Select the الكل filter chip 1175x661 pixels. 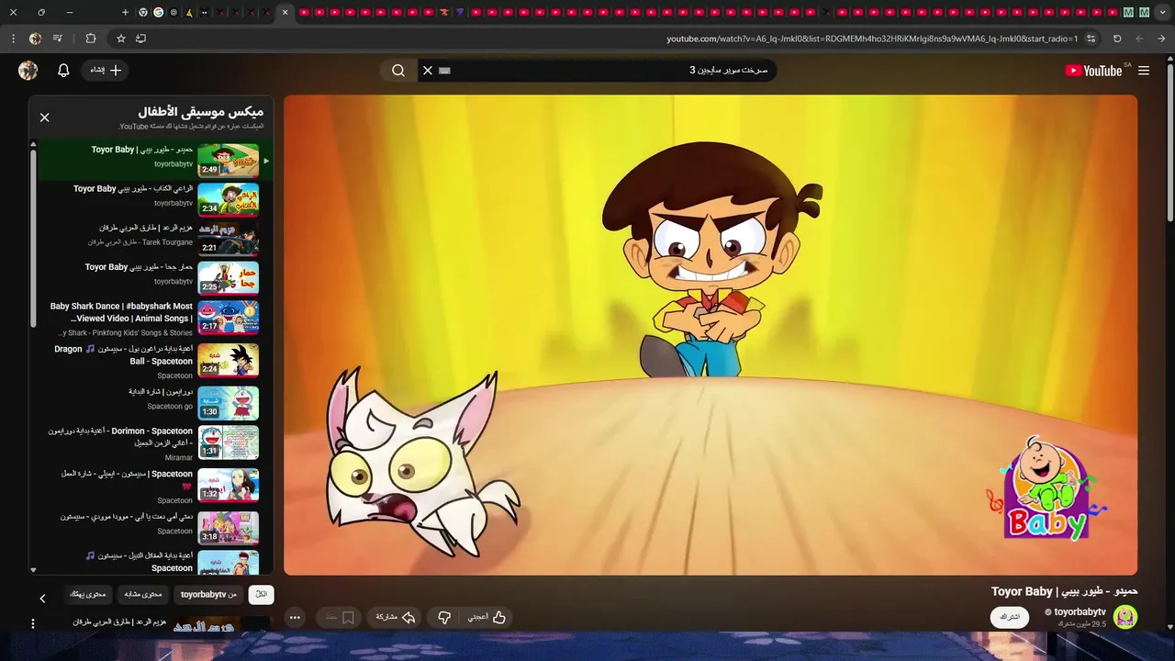point(261,595)
